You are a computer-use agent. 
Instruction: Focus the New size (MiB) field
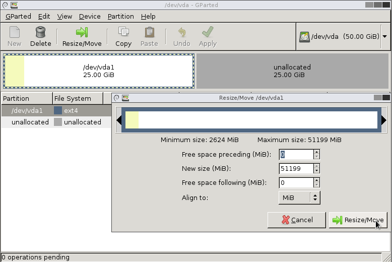click(296, 168)
